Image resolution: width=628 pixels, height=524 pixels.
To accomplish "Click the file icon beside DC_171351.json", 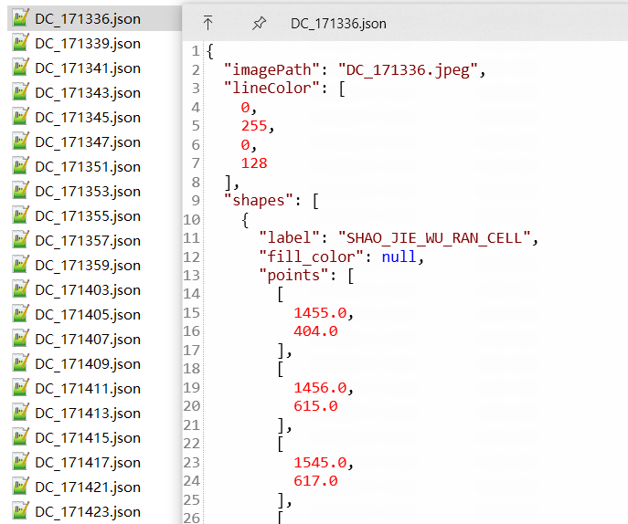I will click(x=20, y=166).
